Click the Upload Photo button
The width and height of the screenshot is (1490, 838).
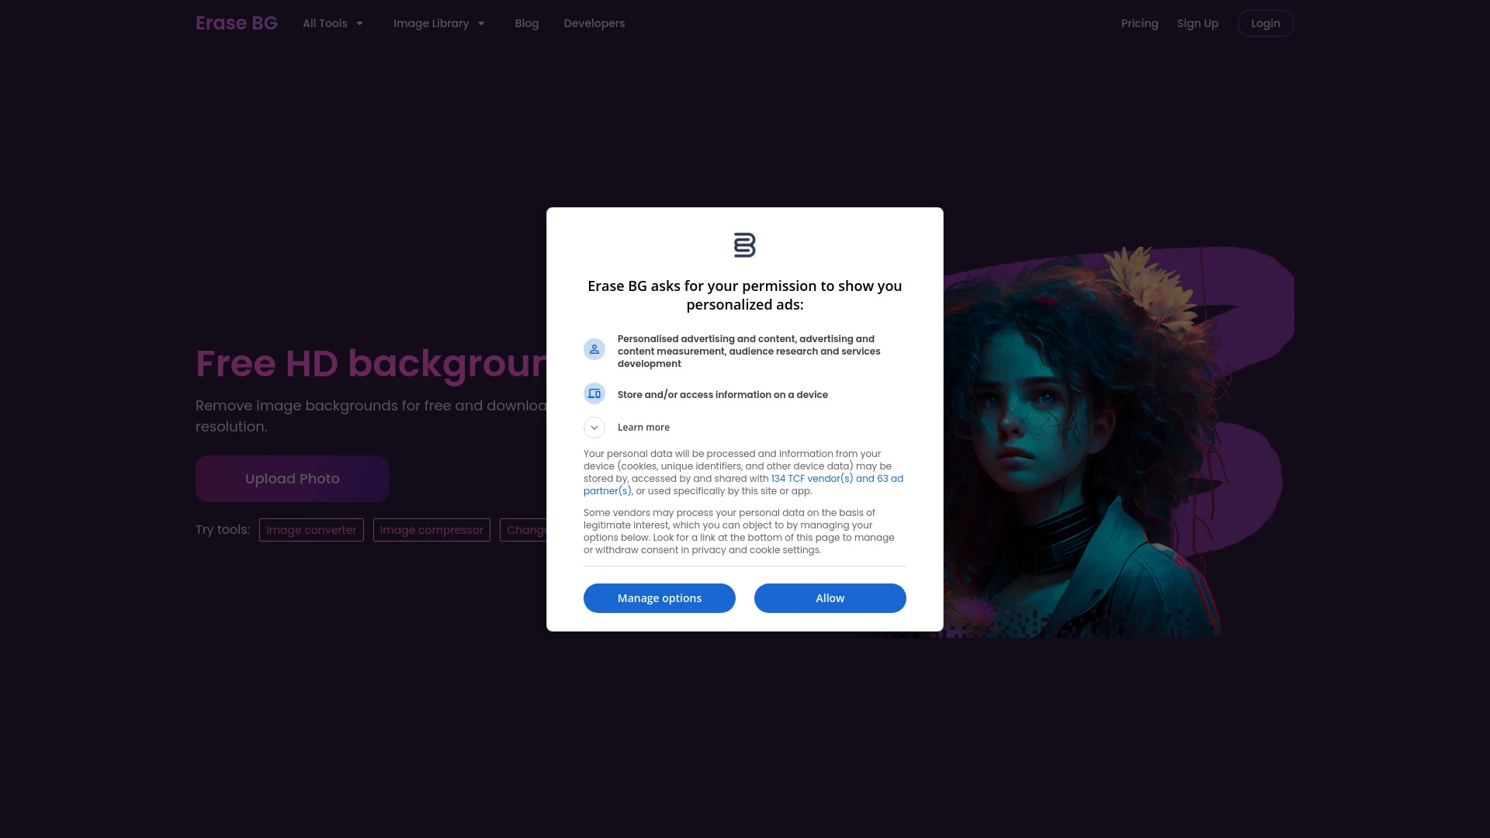[292, 478]
